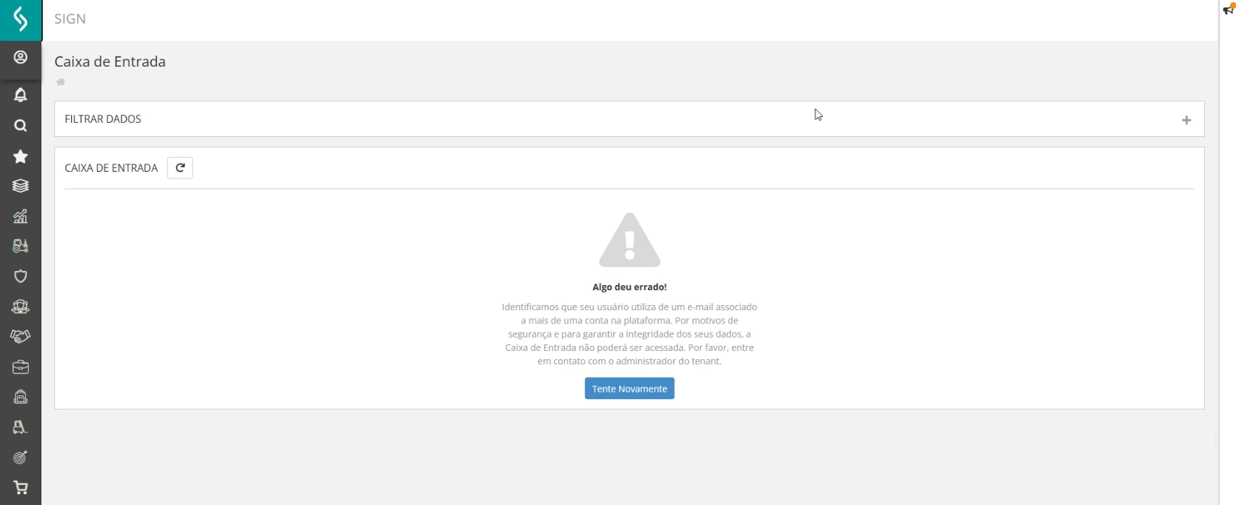
Task: Open the stacked layers icon in sidebar
Action: (x=21, y=186)
